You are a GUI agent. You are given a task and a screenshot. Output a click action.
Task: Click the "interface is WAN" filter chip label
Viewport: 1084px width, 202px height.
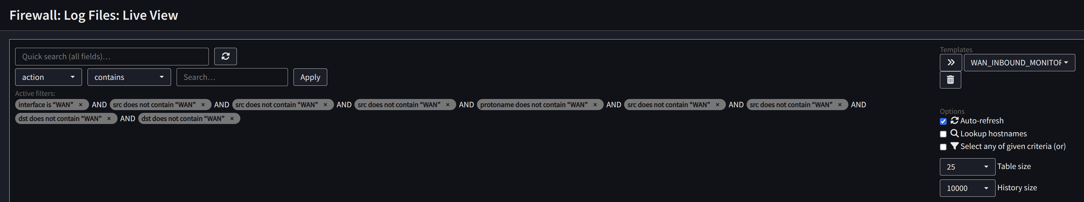click(x=45, y=105)
